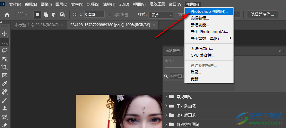Viewport: 286px width, 128px height.
Task: Open the 图像(I) menu
Action: coord(46,4)
